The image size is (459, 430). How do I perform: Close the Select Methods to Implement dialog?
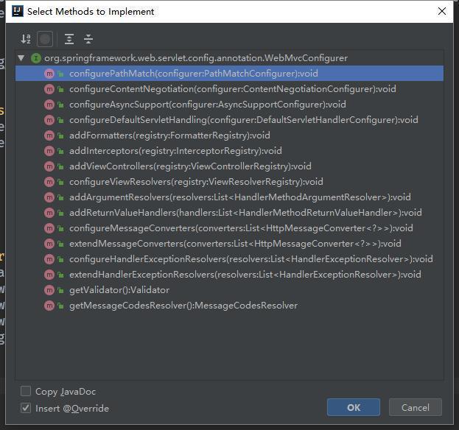pyautogui.click(x=442, y=12)
